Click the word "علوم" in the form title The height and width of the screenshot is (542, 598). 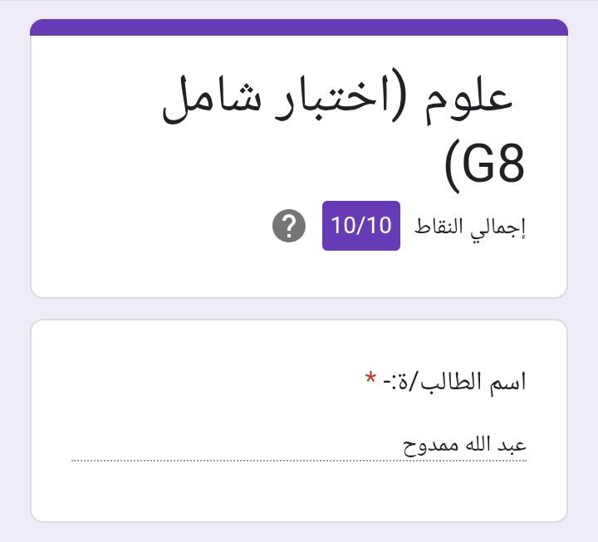pyautogui.click(x=475, y=101)
